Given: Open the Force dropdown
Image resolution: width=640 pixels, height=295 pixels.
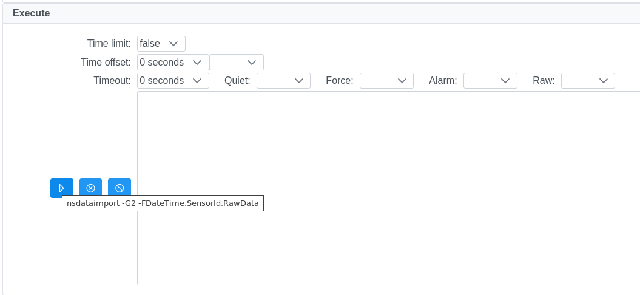Looking at the screenshot, I should pyautogui.click(x=386, y=80).
